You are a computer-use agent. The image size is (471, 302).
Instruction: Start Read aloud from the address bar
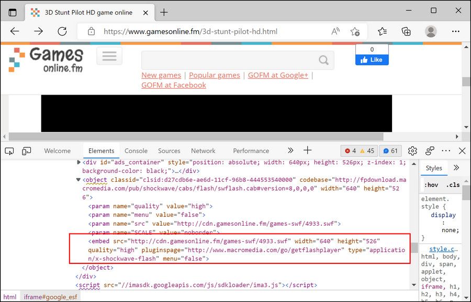pyautogui.click(x=335, y=31)
